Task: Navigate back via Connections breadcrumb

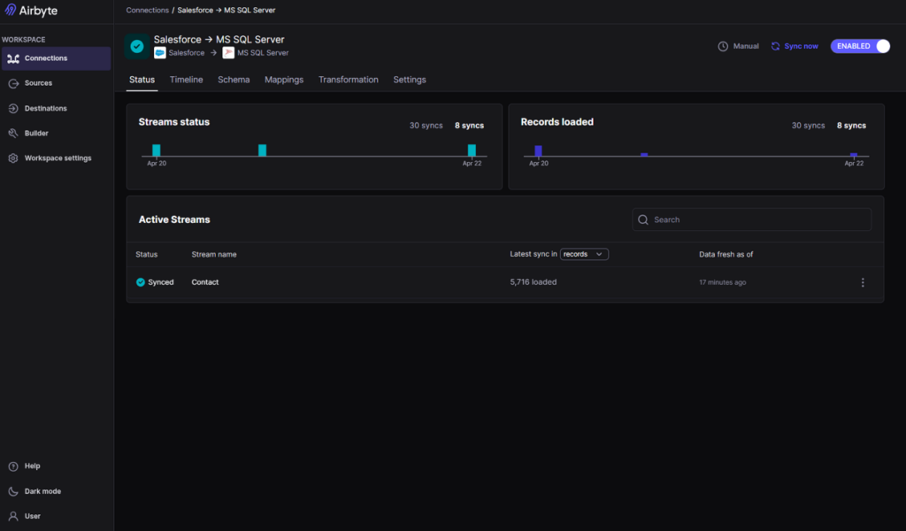Action: [x=147, y=10]
